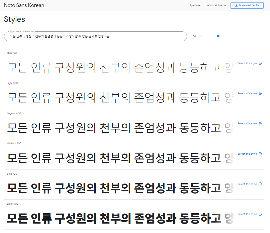Click the plus icon for Regular 400 style

point(260,124)
